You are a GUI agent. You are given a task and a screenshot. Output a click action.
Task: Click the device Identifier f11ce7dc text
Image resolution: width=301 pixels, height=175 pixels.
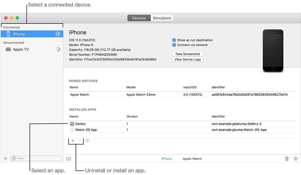(113, 59)
